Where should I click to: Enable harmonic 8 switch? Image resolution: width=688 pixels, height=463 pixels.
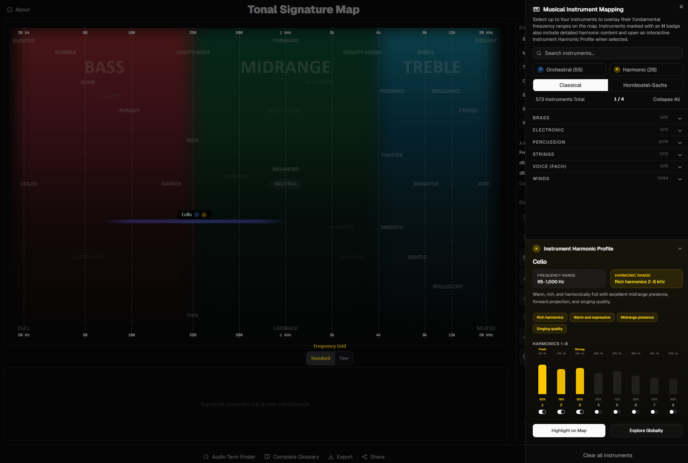(673, 412)
